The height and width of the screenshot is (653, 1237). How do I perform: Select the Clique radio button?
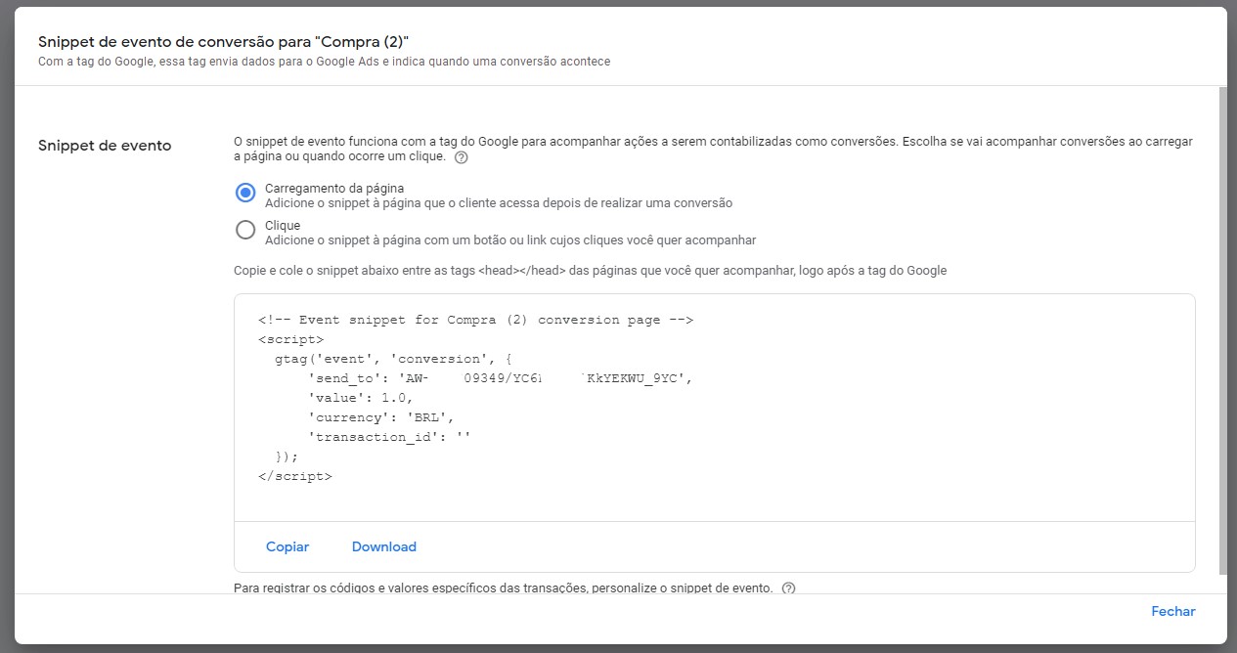tap(245, 231)
